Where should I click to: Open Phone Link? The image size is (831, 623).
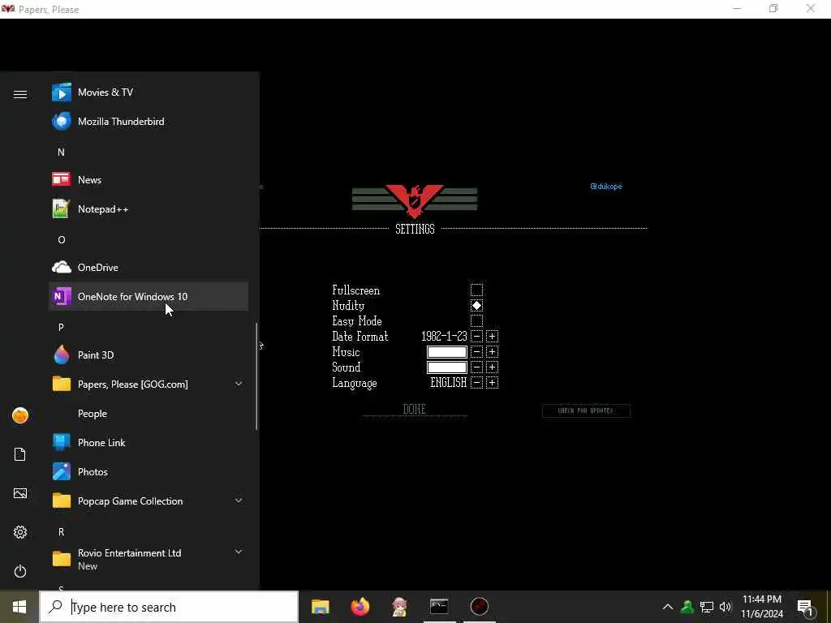(x=149, y=442)
